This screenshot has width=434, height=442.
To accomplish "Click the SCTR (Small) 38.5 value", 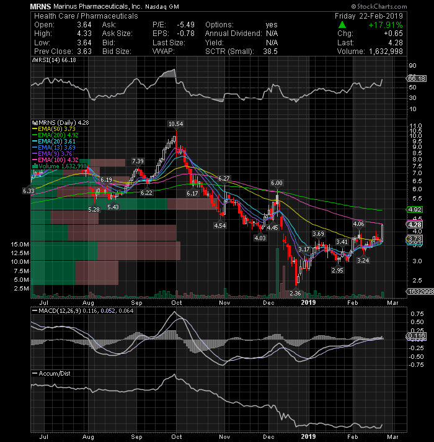I will click(270, 52).
